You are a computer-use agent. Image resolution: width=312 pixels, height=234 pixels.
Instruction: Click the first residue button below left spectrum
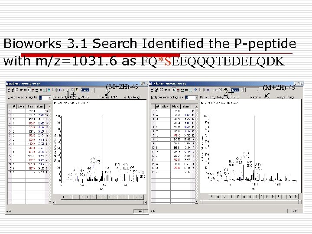pos(64,197)
